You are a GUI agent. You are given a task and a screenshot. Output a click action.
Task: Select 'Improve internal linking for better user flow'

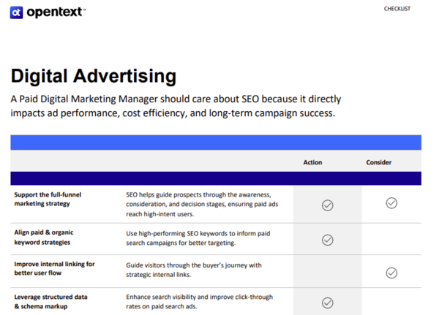pyautogui.click(x=54, y=268)
